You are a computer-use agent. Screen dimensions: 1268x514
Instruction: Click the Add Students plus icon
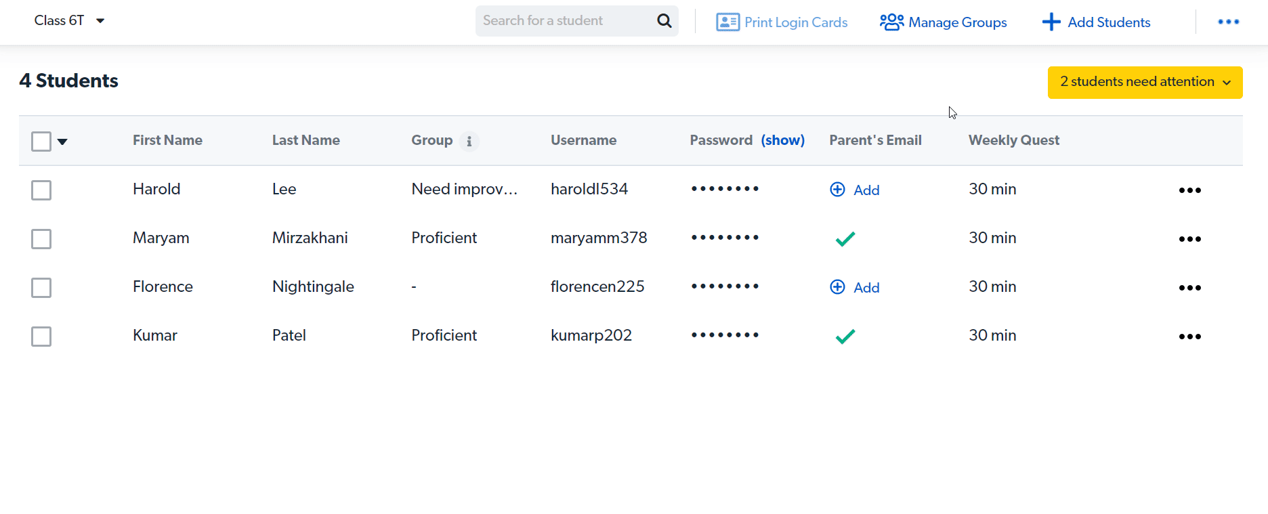(x=1051, y=22)
